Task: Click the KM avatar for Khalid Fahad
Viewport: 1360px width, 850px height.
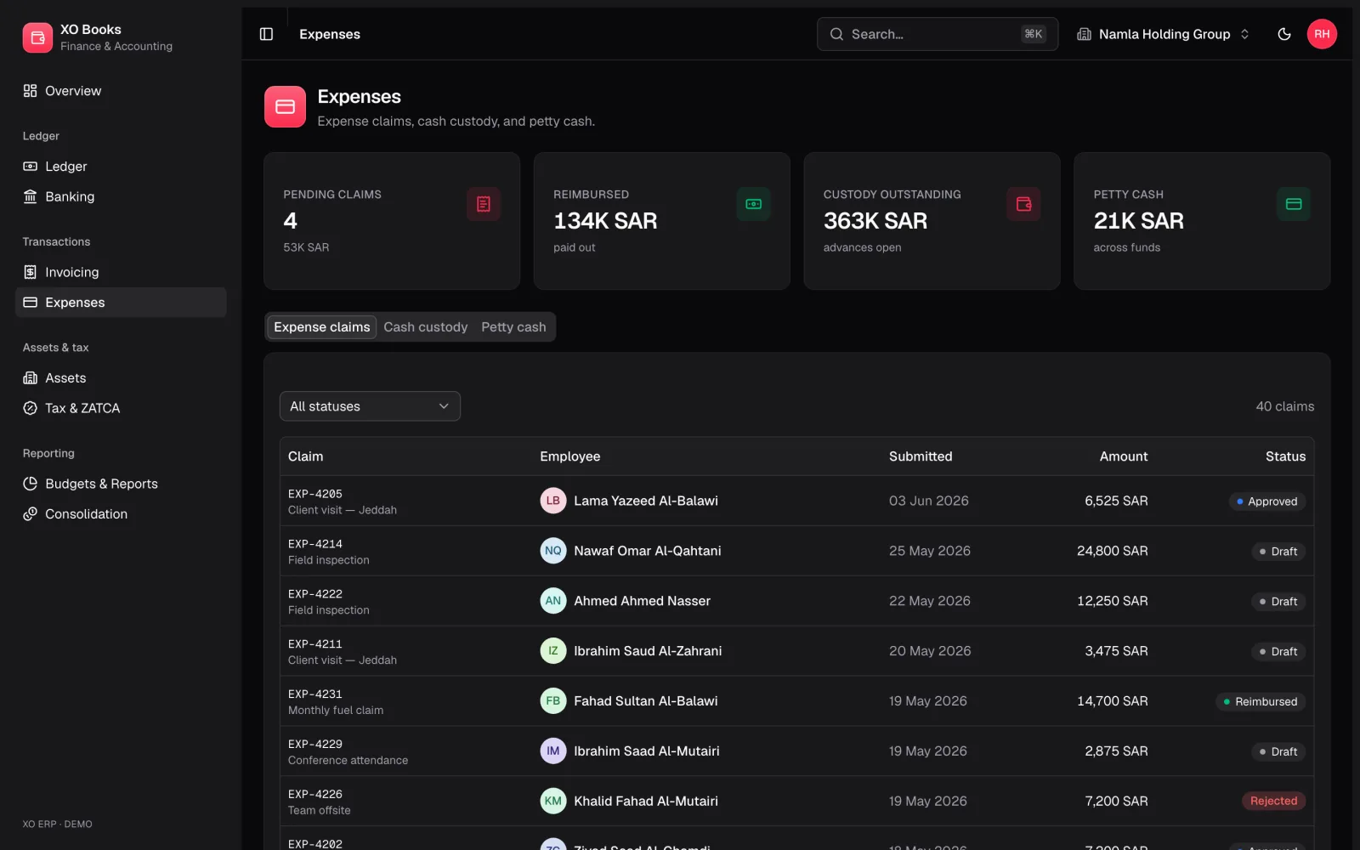Action: point(553,802)
